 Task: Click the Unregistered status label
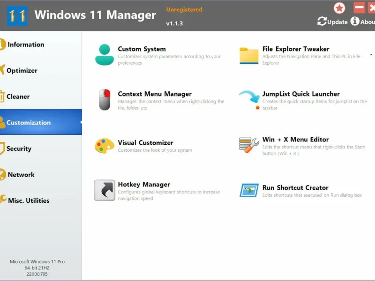click(x=184, y=9)
